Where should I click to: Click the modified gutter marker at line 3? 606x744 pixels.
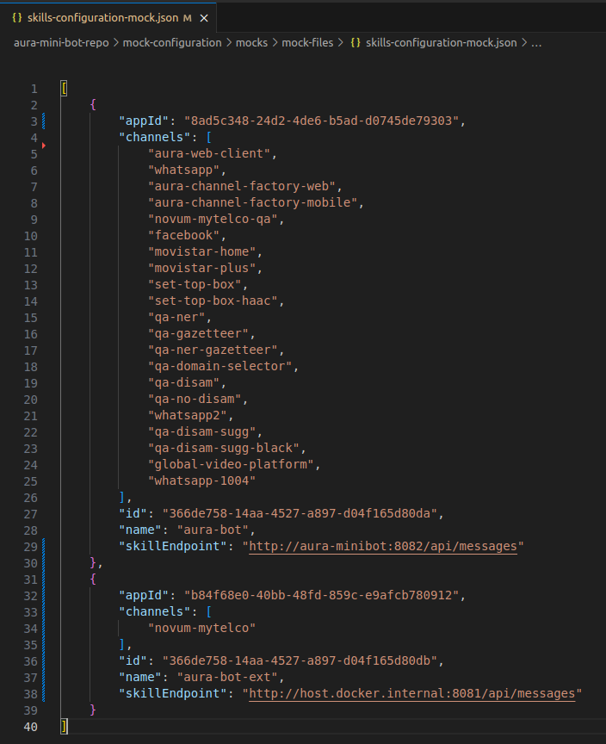44,121
